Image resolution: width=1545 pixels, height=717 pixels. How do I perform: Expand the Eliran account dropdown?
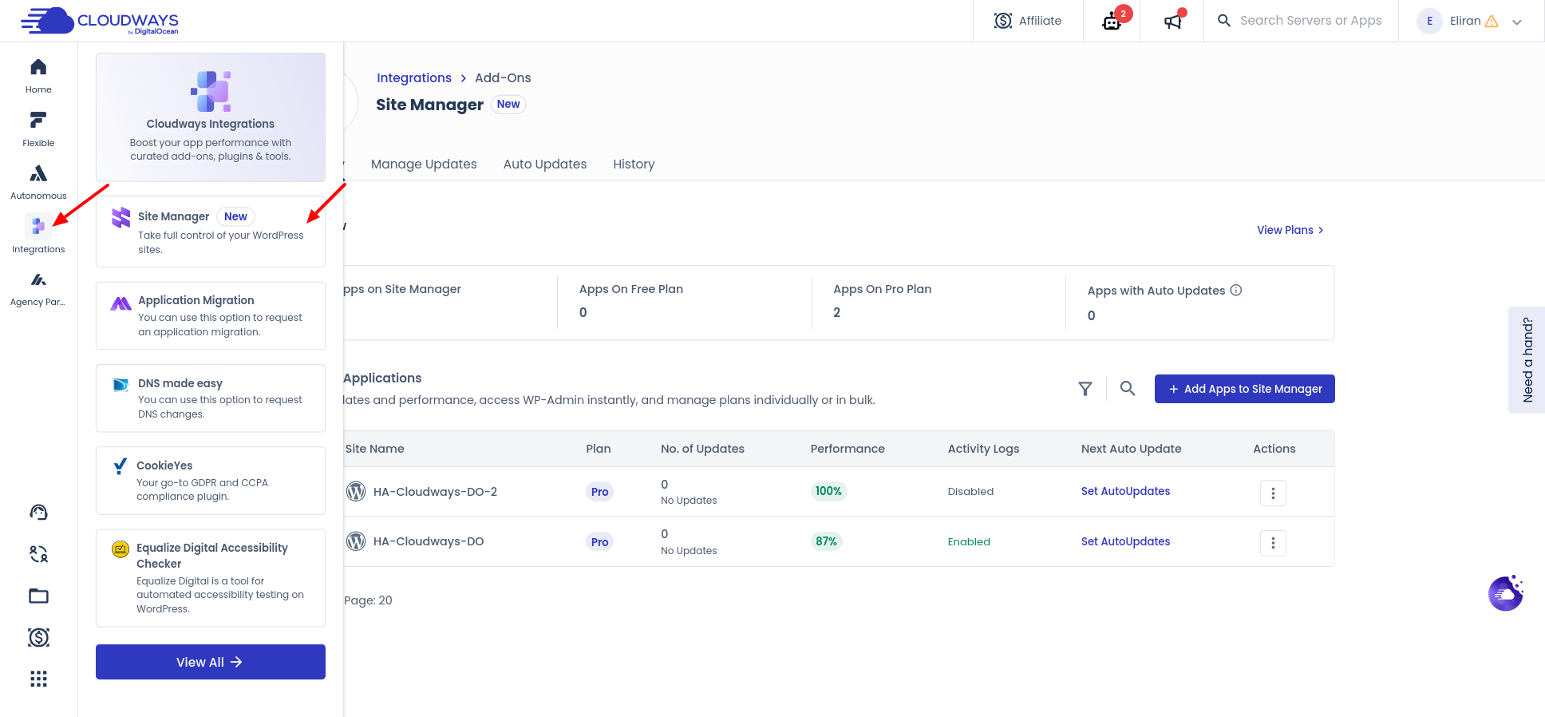point(1517,22)
